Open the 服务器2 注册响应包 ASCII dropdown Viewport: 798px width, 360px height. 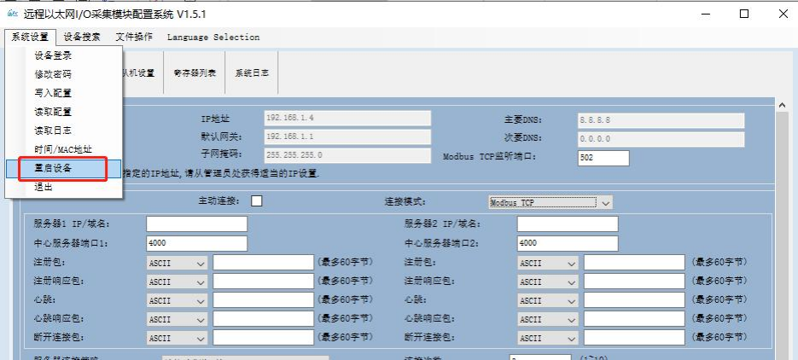548,282
